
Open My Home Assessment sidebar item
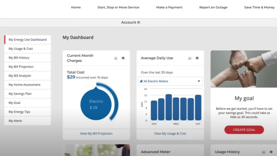tap(24, 85)
